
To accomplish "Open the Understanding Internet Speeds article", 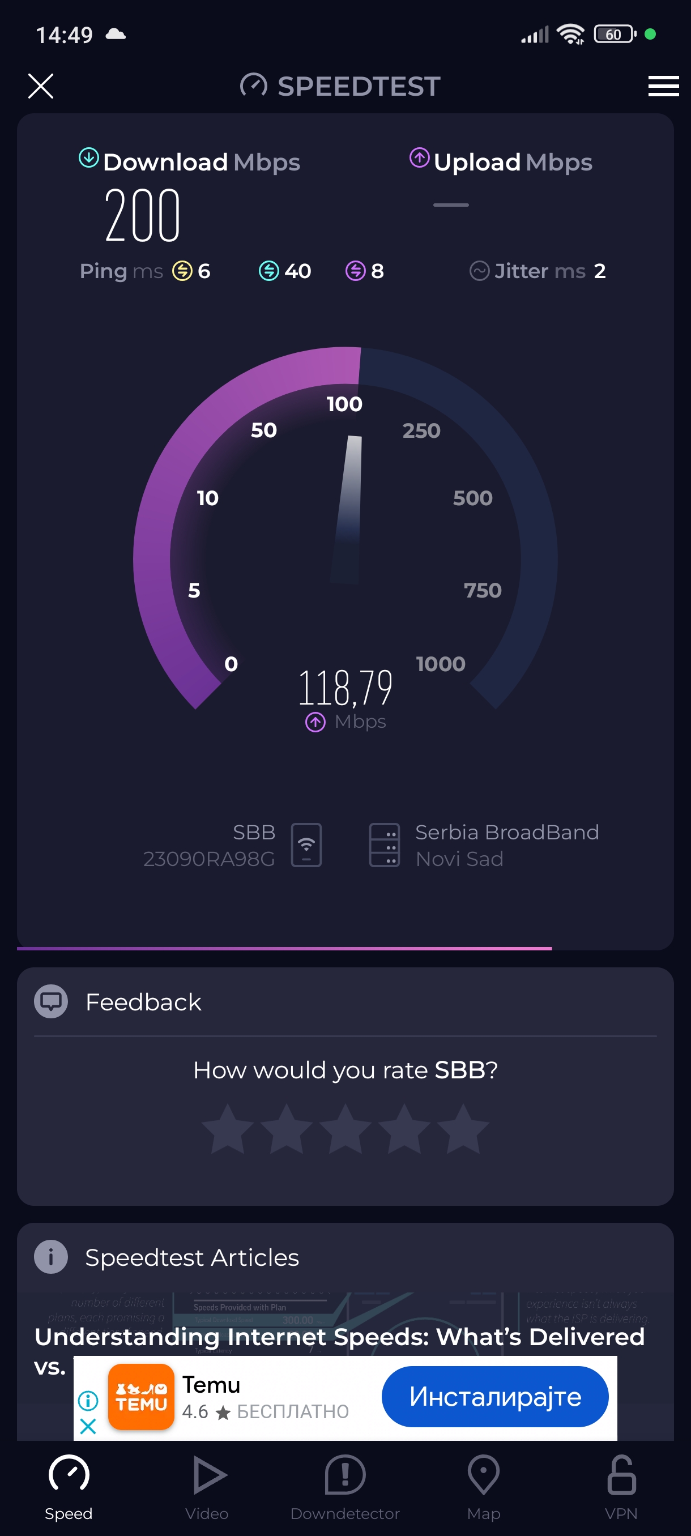I will point(340,1336).
